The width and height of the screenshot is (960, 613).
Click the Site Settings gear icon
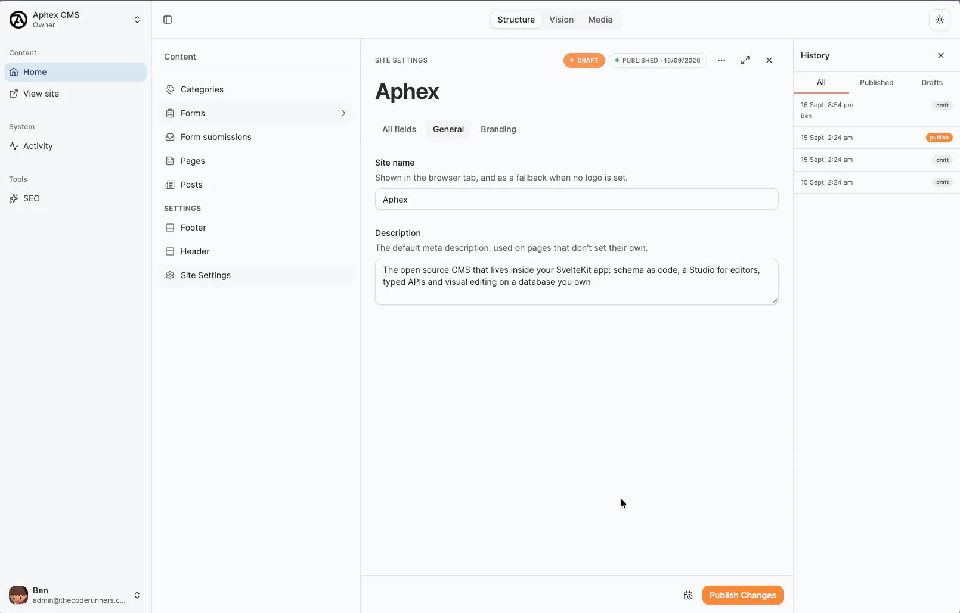[x=170, y=275]
